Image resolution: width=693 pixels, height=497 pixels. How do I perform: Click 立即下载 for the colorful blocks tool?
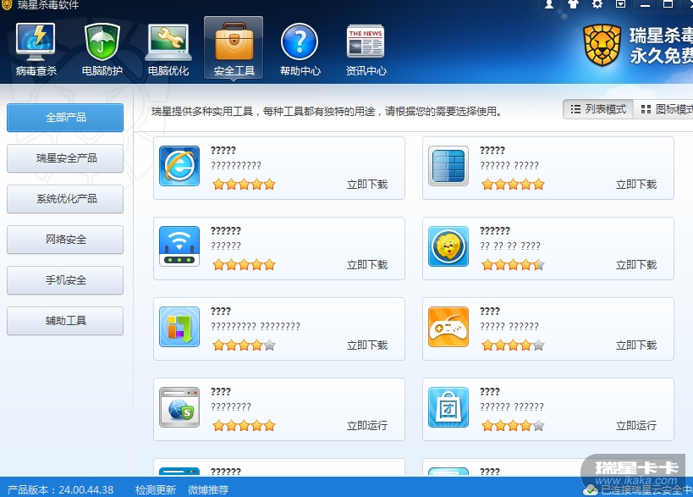coord(367,345)
